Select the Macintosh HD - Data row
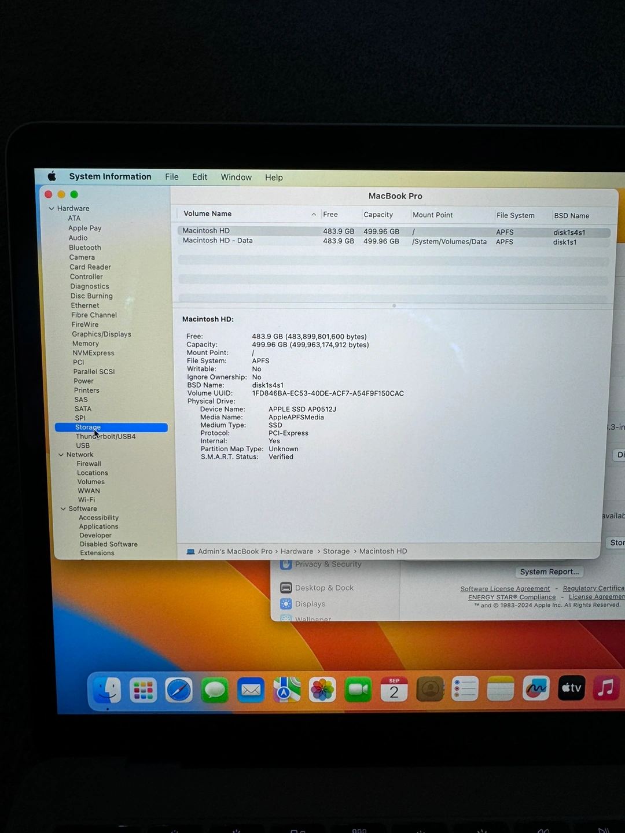Image resolution: width=625 pixels, height=833 pixels. tap(218, 241)
